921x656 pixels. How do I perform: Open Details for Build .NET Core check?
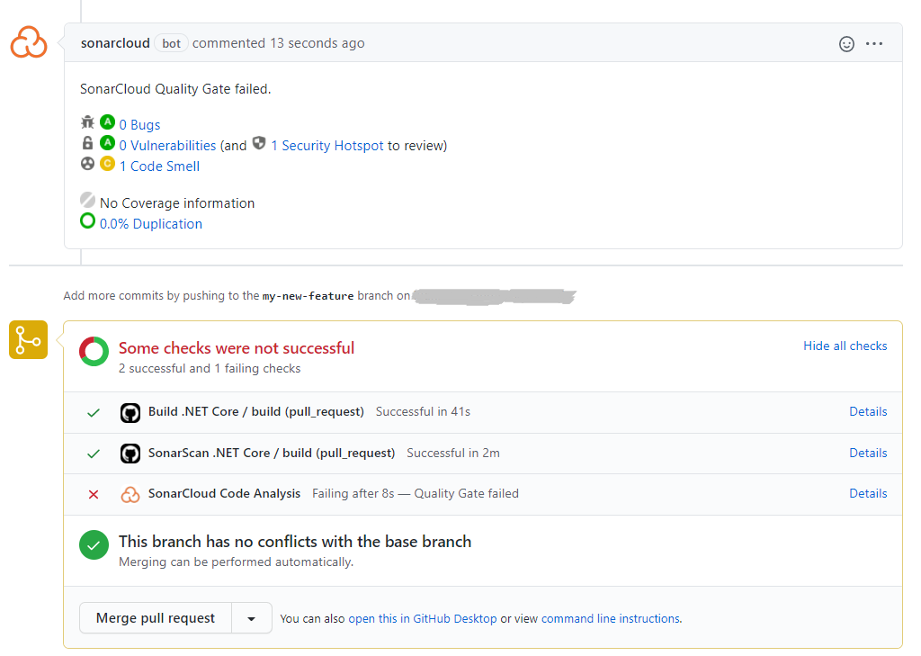[868, 411]
